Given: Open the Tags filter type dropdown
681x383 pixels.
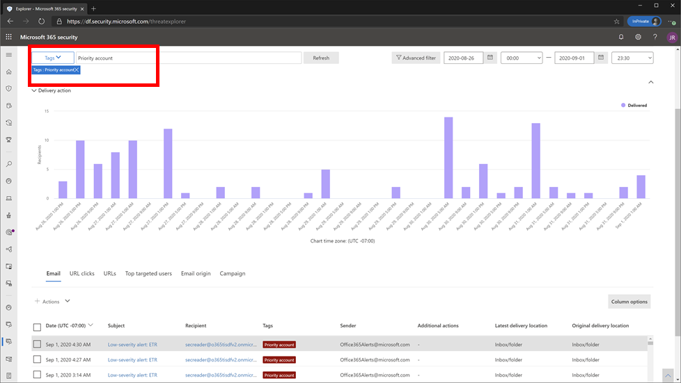Looking at the screenshot, I should [x=52, y=58].
